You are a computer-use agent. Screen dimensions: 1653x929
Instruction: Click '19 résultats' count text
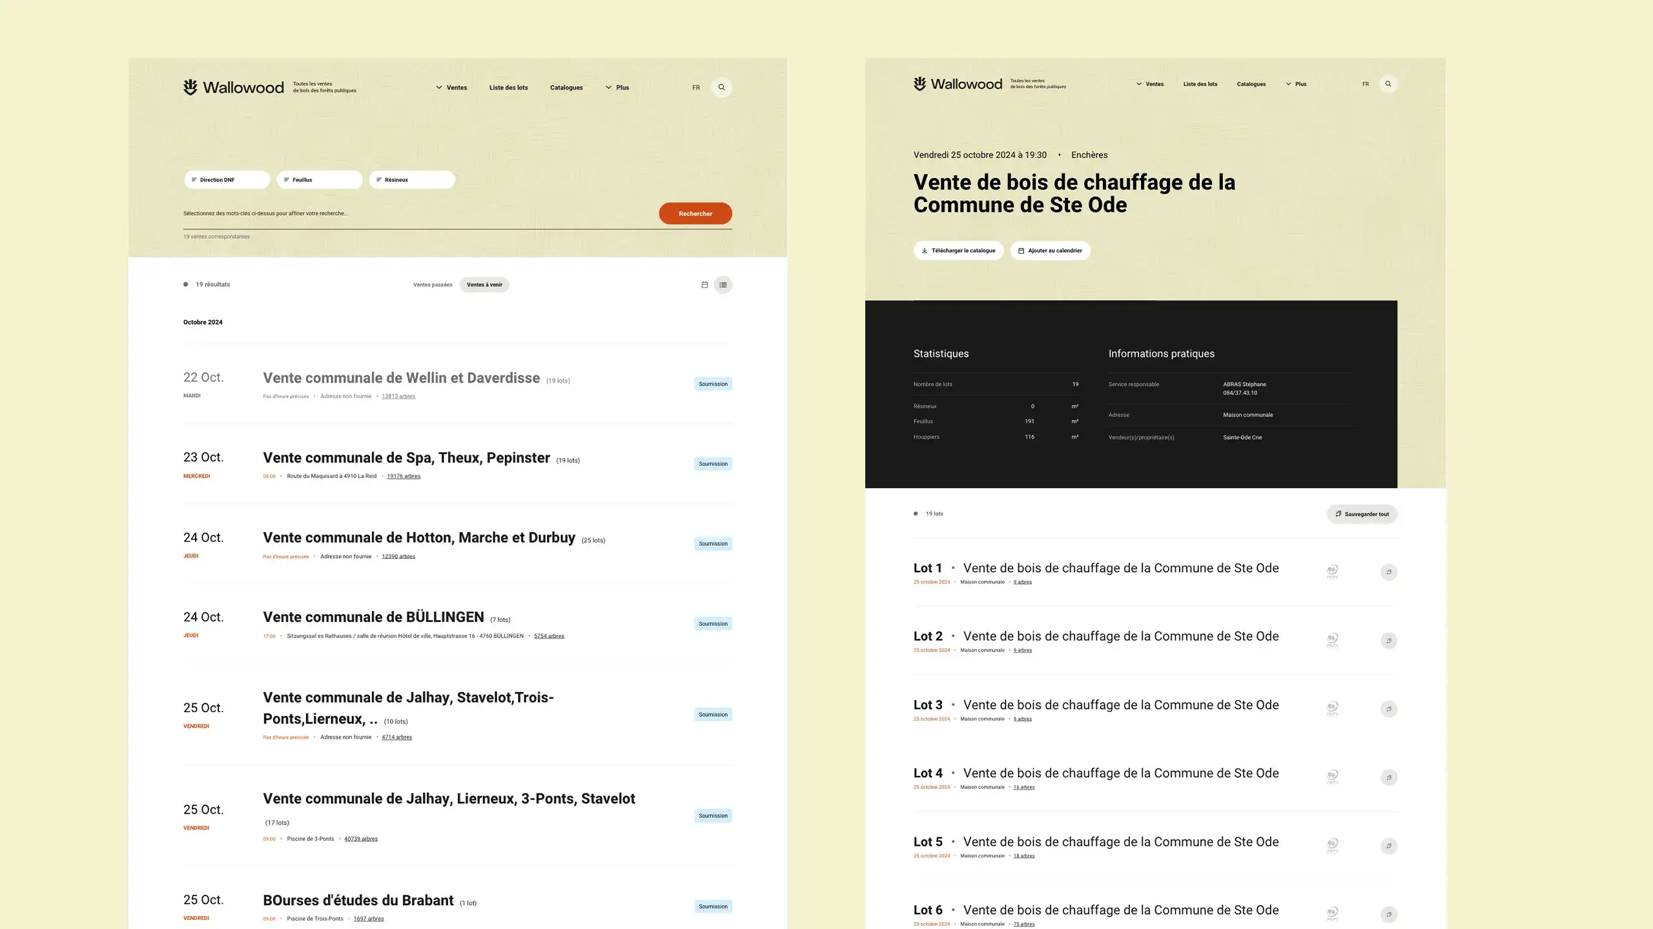point(212,285)
